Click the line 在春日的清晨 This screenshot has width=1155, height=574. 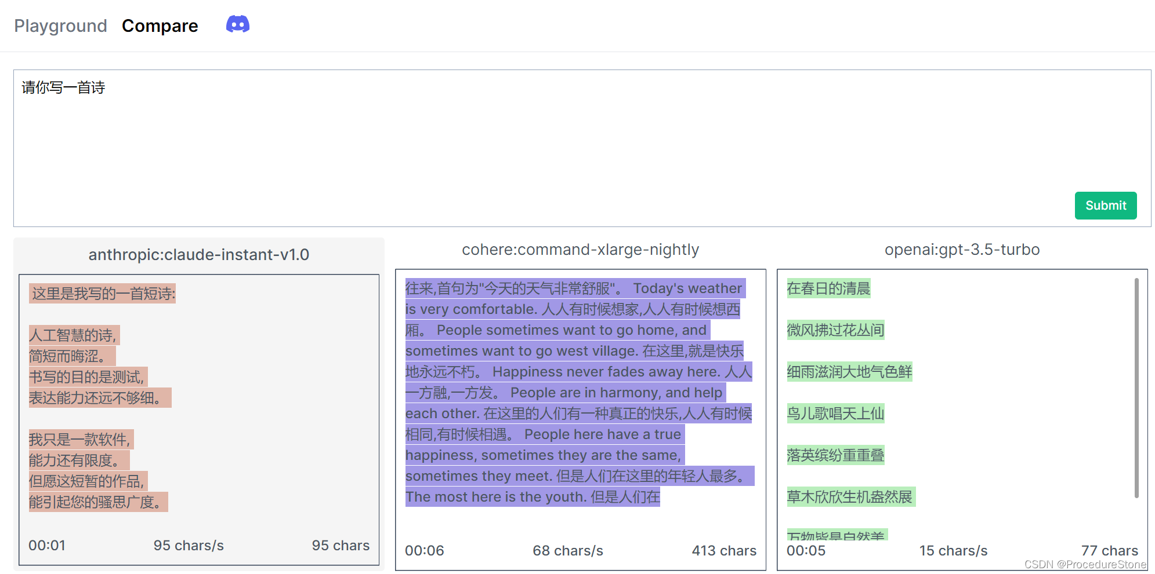(x=829, y=288)
